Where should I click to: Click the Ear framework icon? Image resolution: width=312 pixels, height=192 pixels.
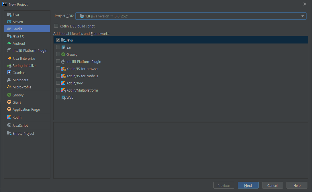click(x=64, y=47)
